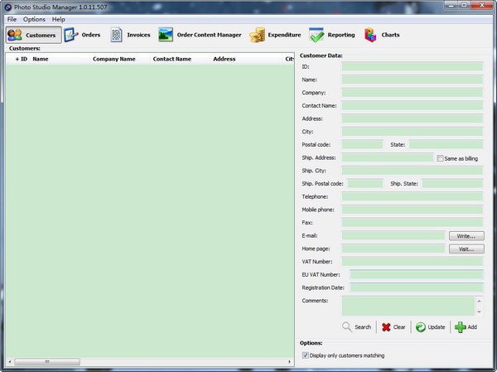The image size is (497, 372).
Task: Click Update to save customer changes
Action: pyautogui.click(x=431, y=327)
